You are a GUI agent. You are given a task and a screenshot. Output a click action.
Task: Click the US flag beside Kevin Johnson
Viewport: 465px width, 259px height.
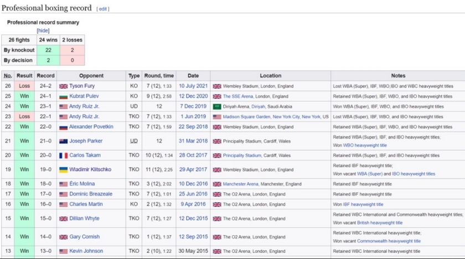[63, 251]
